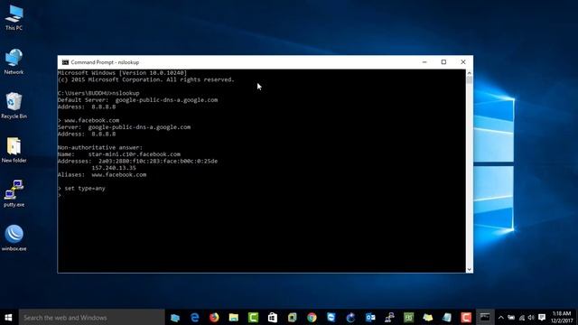The height and width of the screenshot is (325, 578).
Task: Click the 'star-mini.c10r.facebook.com' name
Action: (135, 154)
